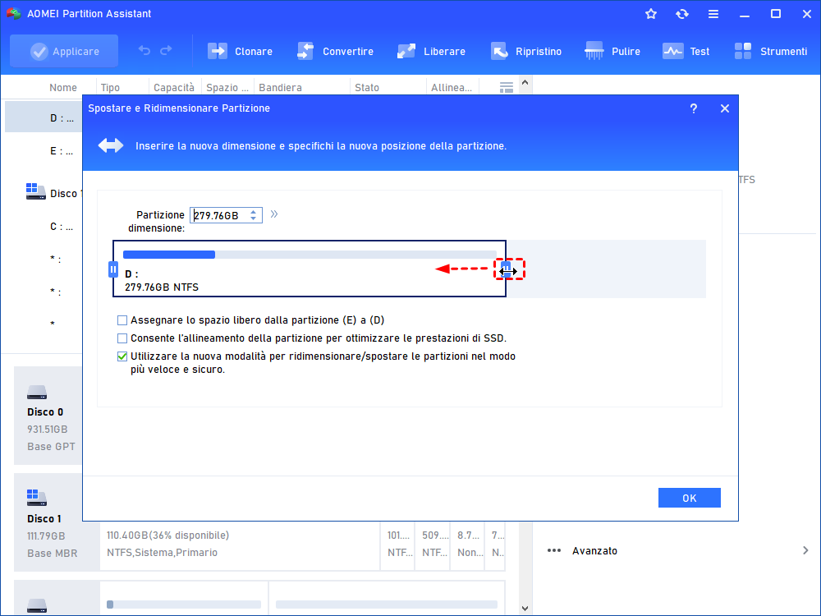
Task: Open dialog help question mark
Action: point(693,108)
